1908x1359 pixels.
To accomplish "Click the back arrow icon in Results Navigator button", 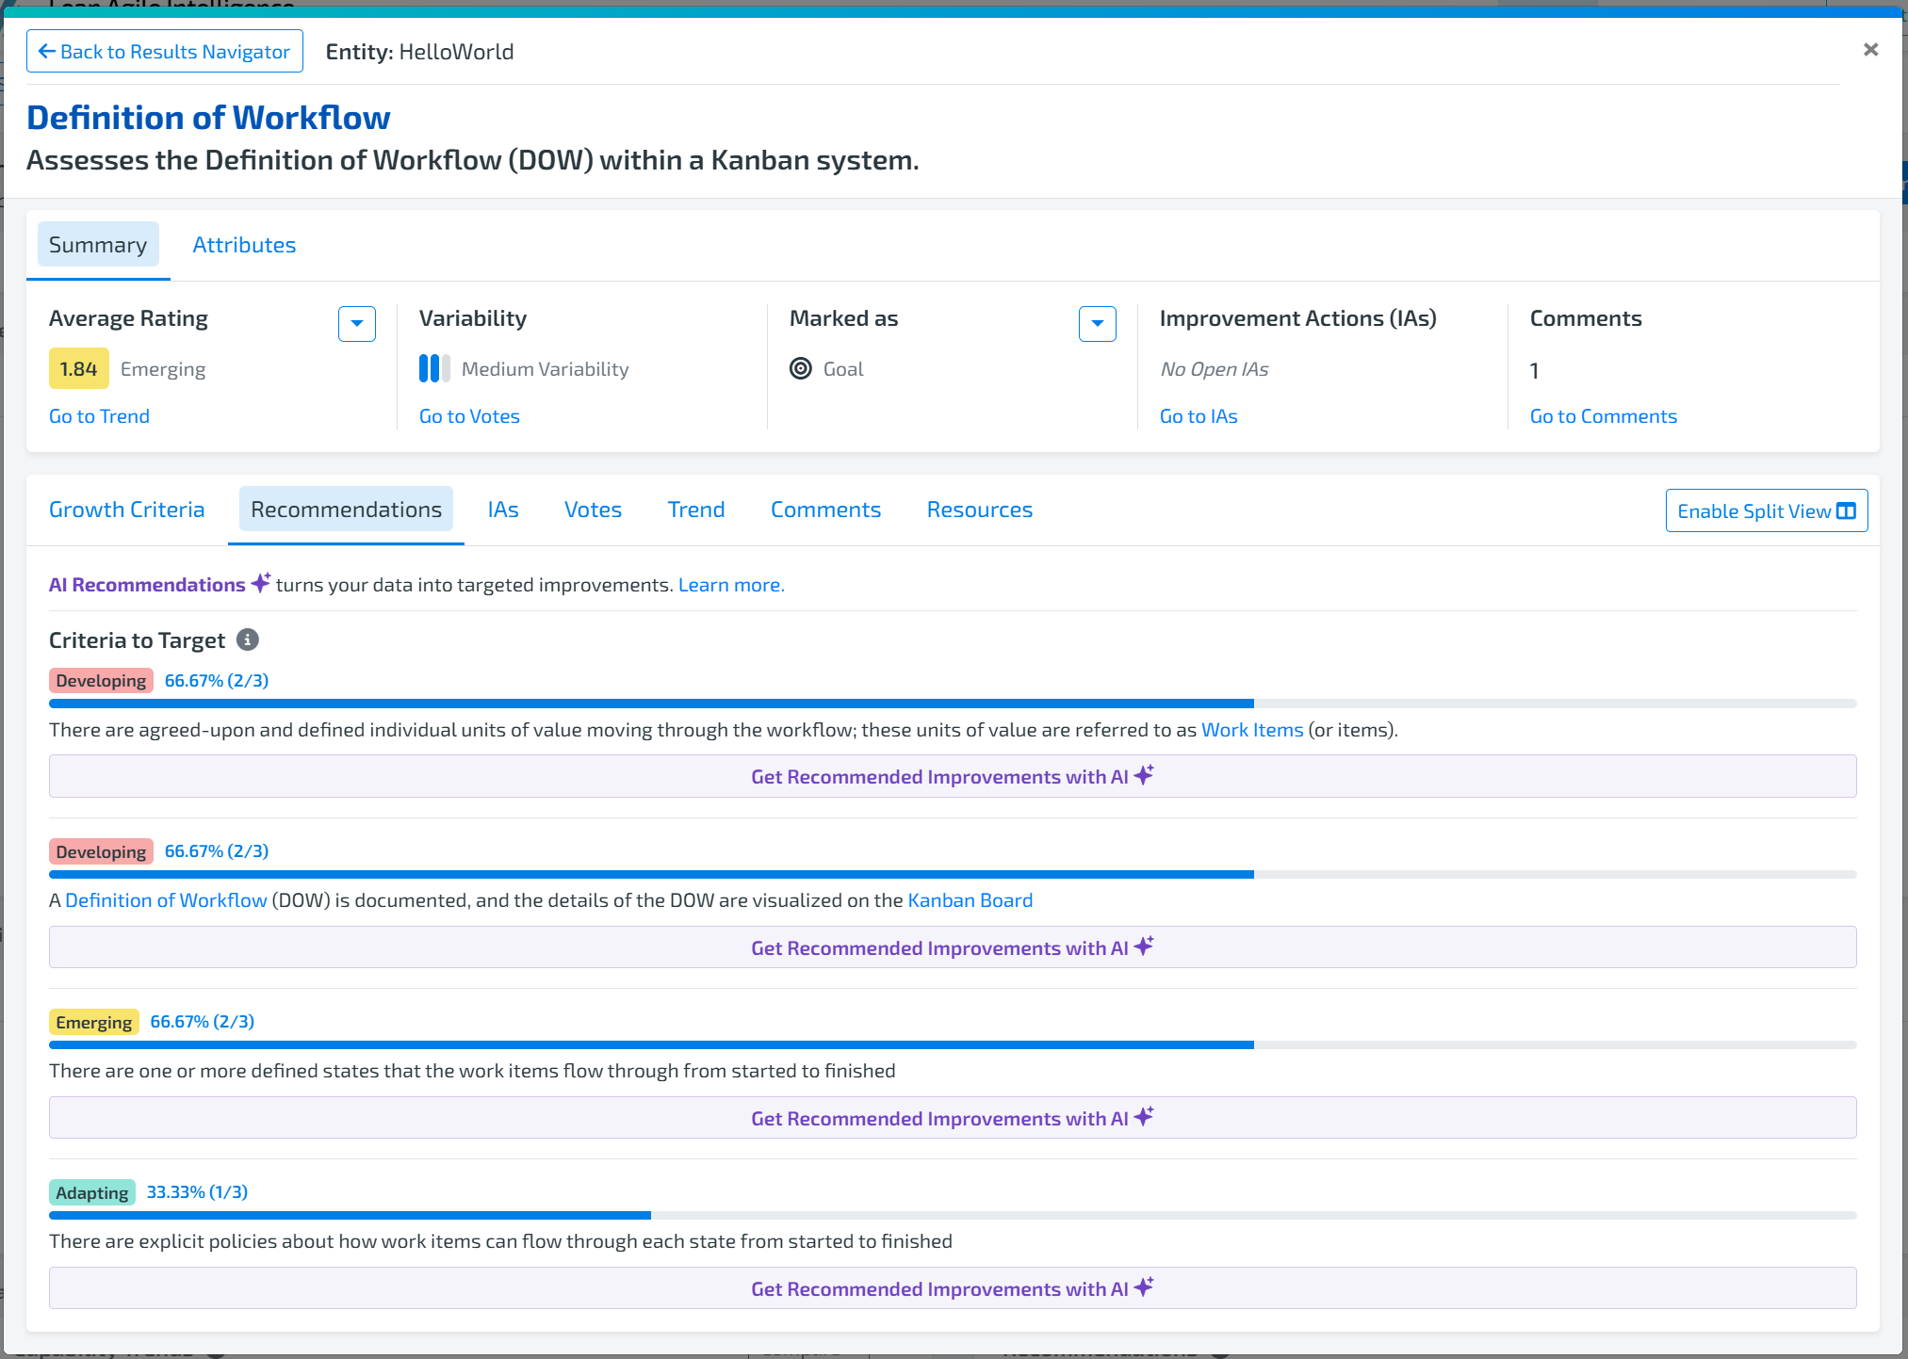I will point(46,52).
